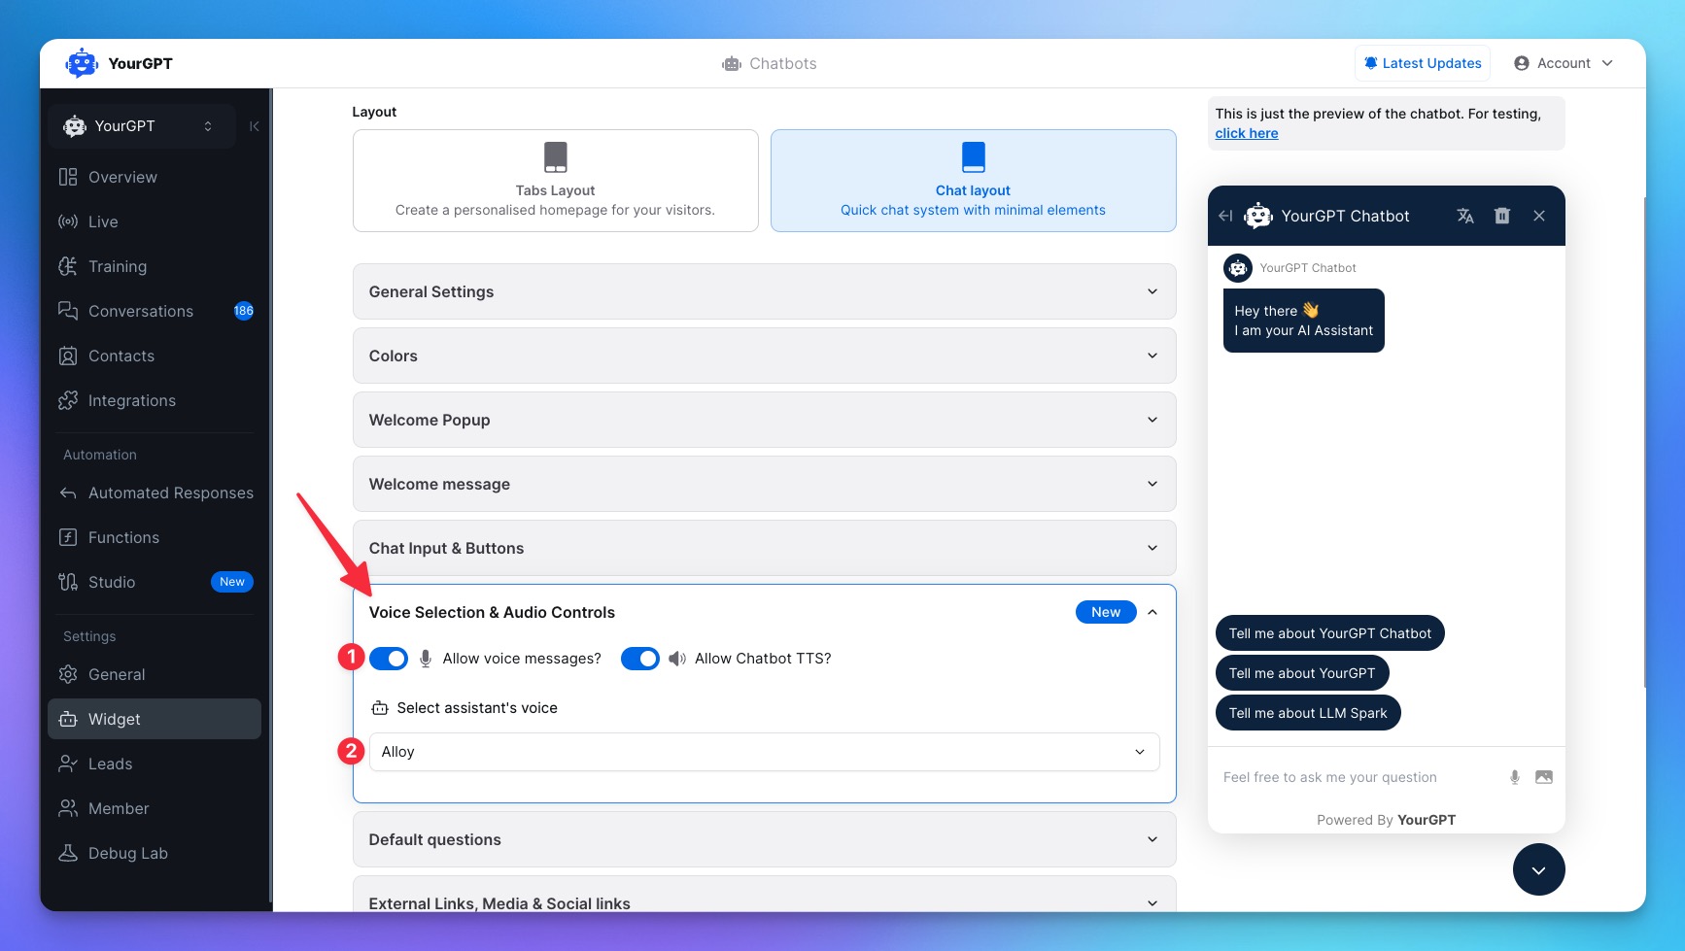Open the Alloy voice dropdown

(765, 752)
